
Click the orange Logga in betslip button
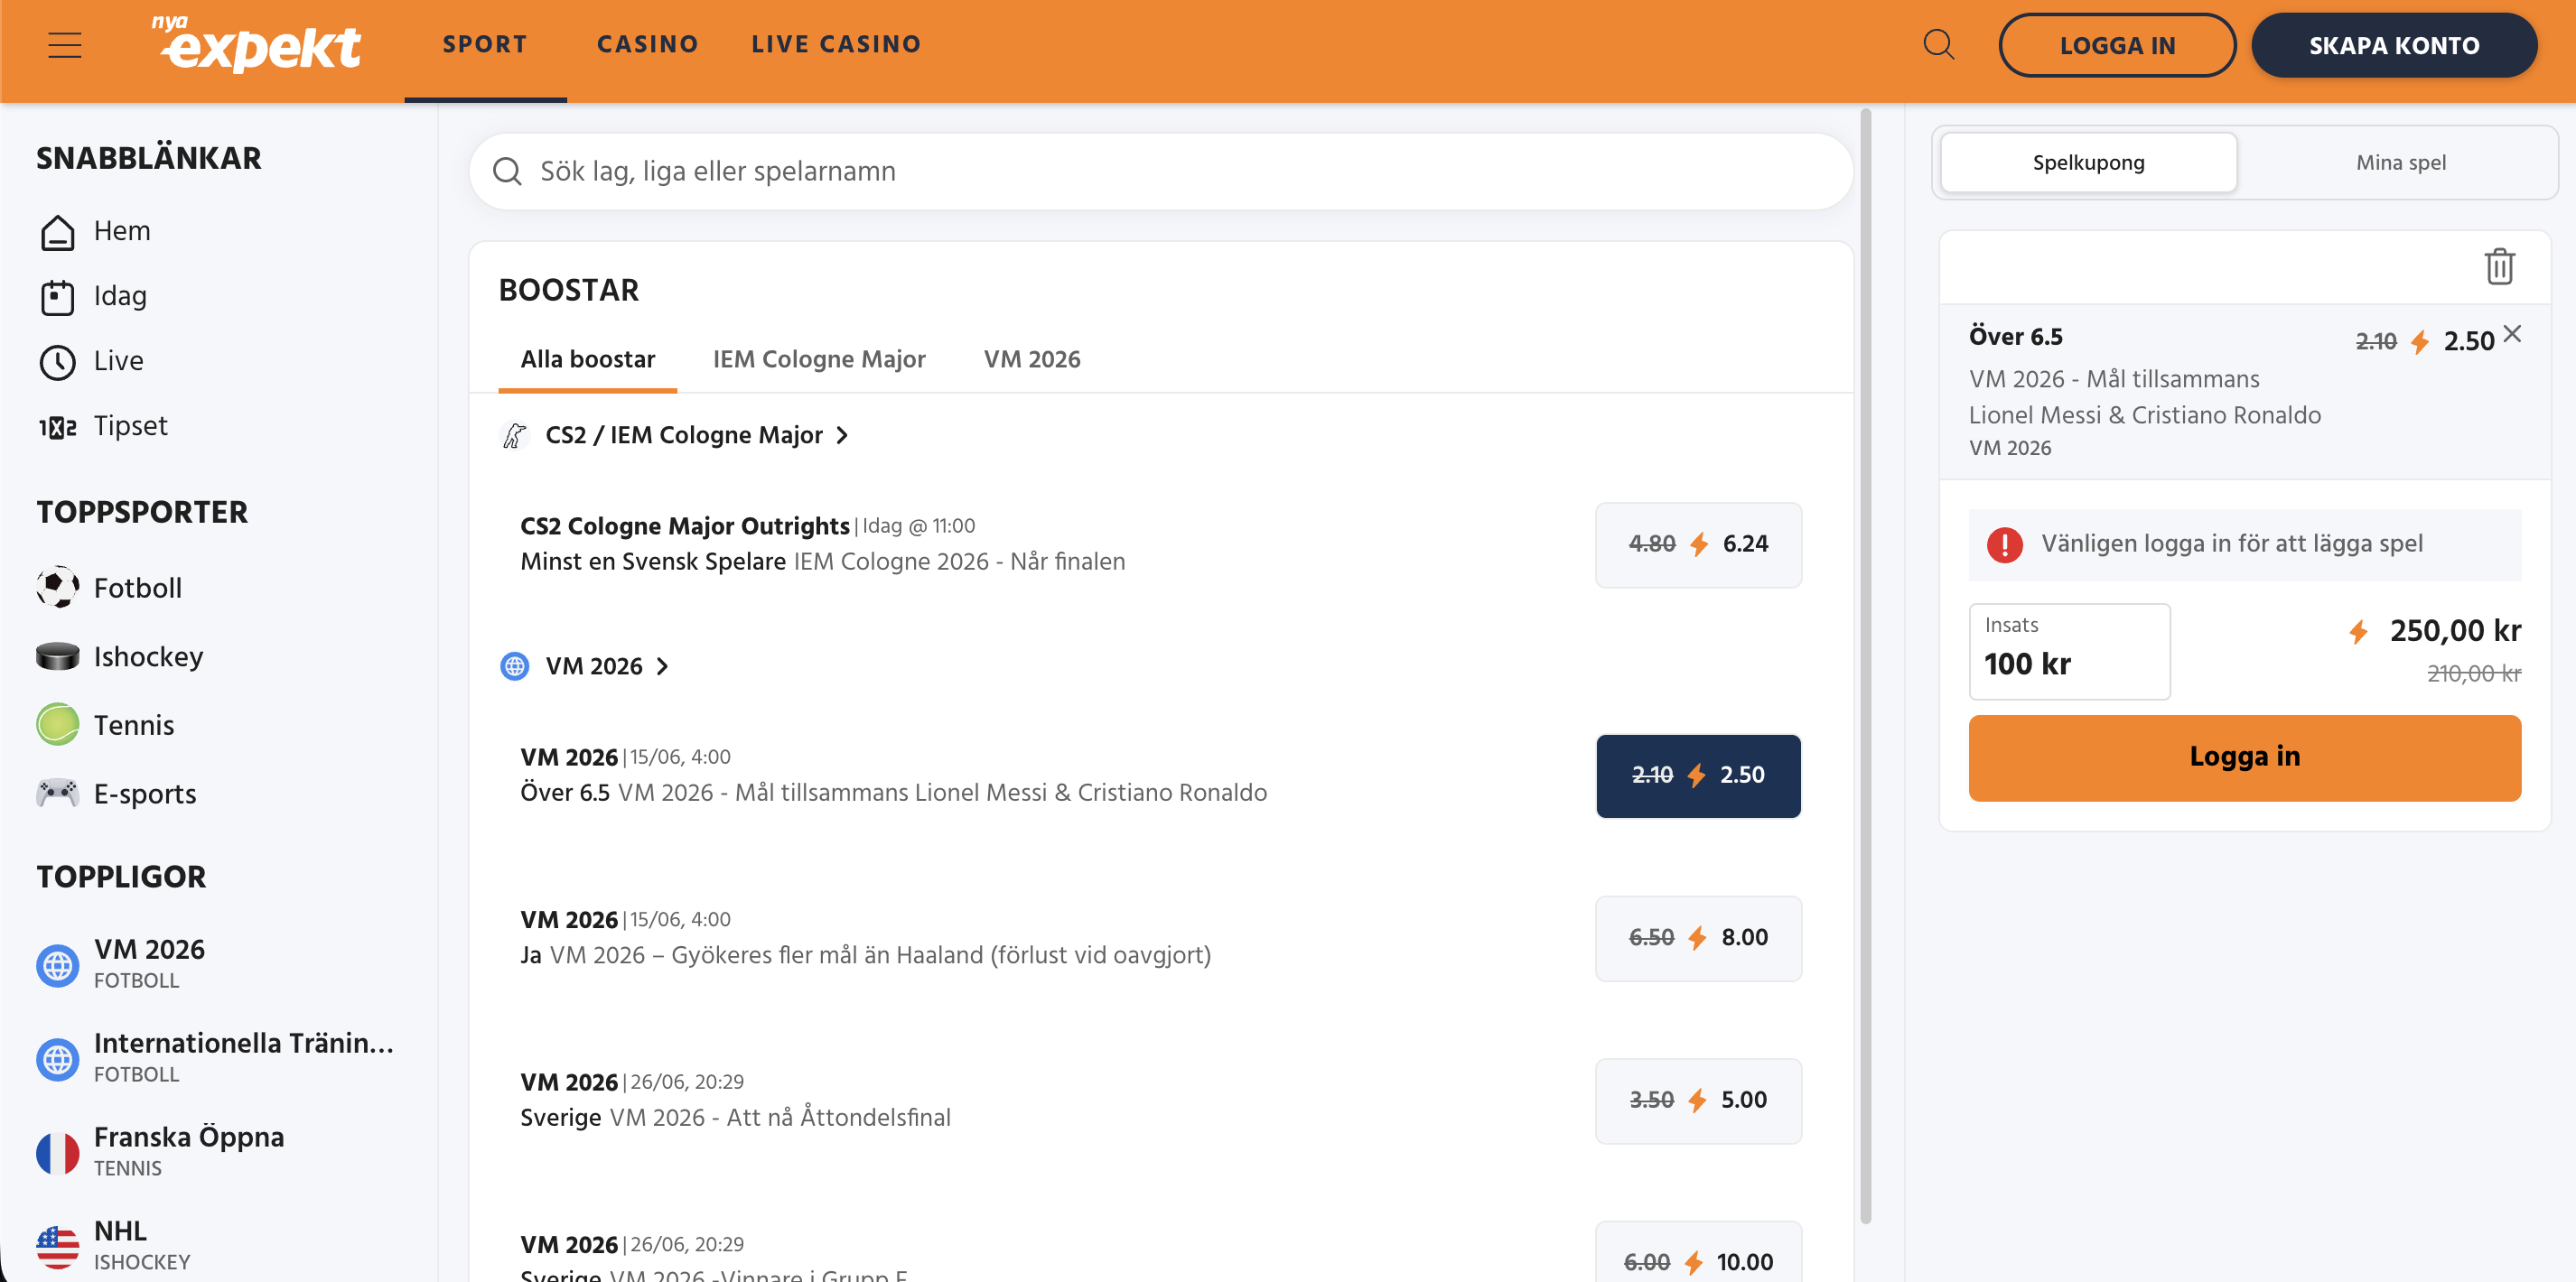click(2245, 757)
